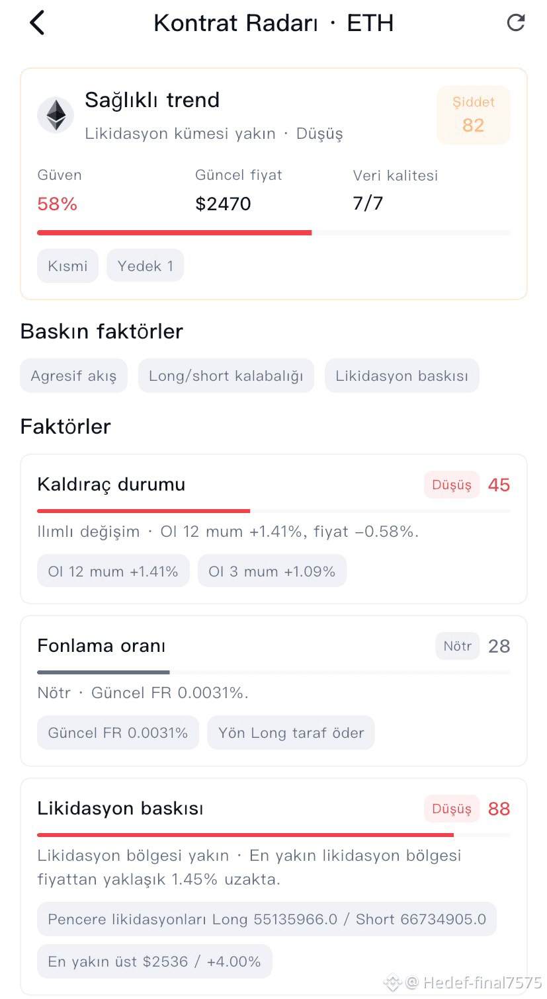
Task: Select the OI 3 mum +1.09% chip
Action: pyautogui.click(x=272, y=571)
